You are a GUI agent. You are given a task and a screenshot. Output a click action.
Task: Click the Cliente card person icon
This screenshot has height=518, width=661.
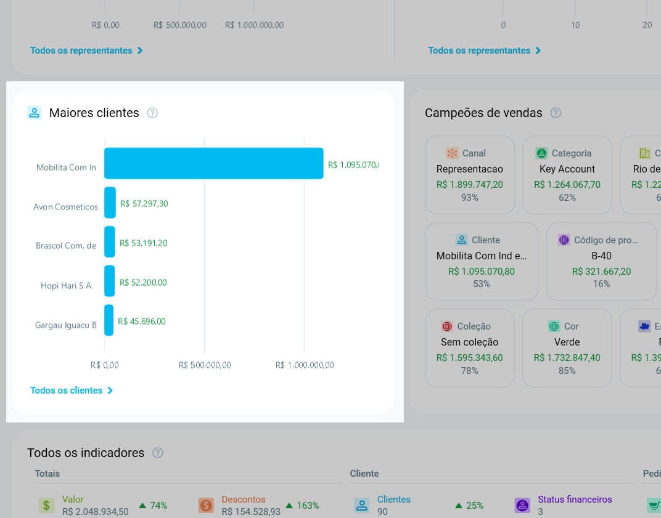coord(462,240)
